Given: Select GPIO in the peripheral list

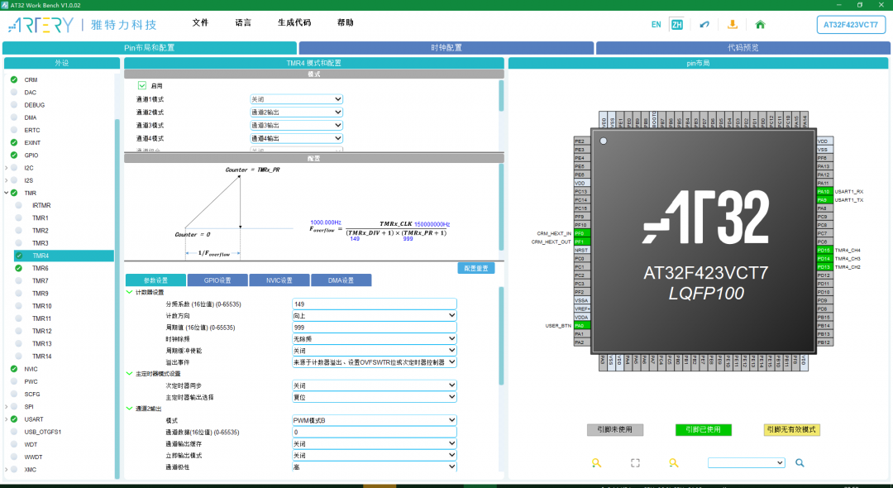Looking at the screenshot, I should click(x=31, y=155).
